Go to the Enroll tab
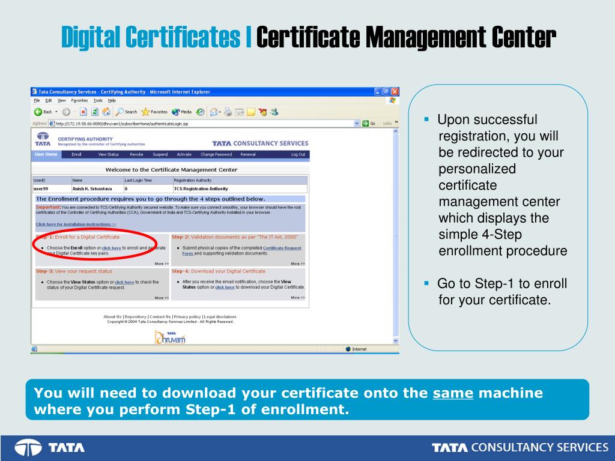The width and height of the screenshot is (615, 461). click(76, 154)
